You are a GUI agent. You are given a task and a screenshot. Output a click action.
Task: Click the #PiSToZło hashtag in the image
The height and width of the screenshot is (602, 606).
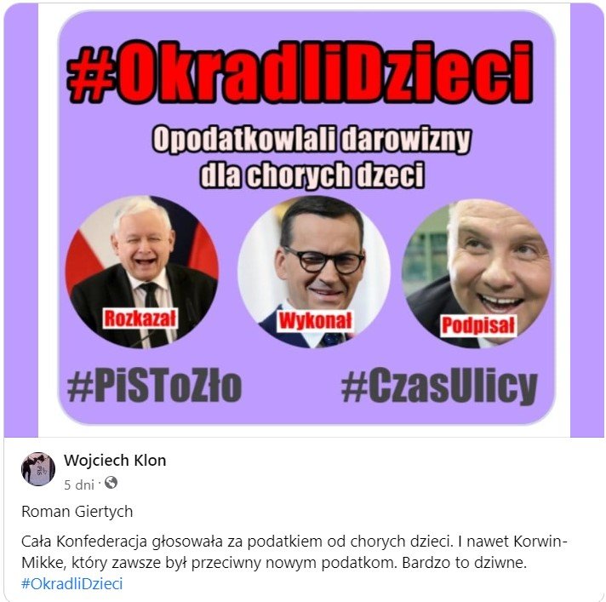(154, 386)
